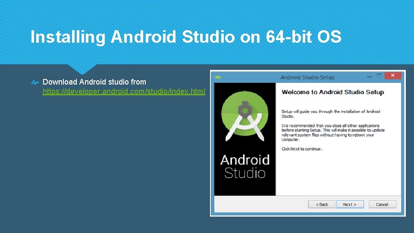Click the 'Android Studio' wordmark under the logo
Screen dimensions: 414x233
[x=245, y=167]
